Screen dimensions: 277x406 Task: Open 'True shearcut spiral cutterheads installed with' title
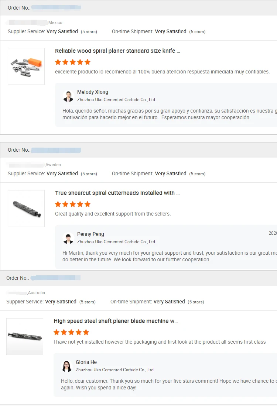[117, 193]
